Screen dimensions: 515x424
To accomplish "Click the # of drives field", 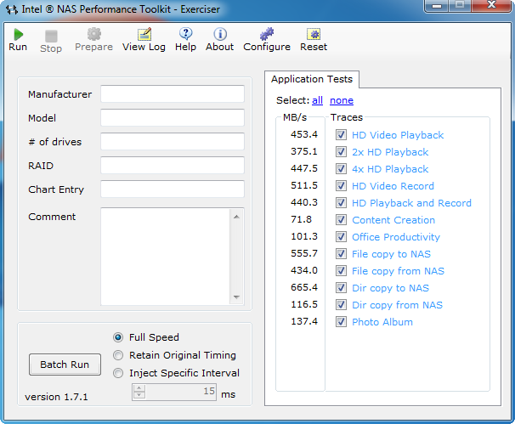I will 173,142.
